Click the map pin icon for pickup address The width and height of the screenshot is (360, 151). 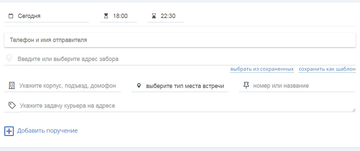tap(9, 59)
